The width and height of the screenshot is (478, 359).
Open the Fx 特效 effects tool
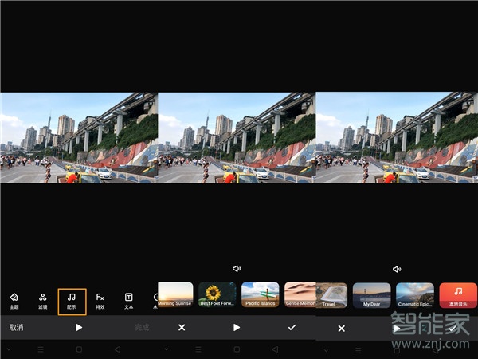[x=100, y=299]
